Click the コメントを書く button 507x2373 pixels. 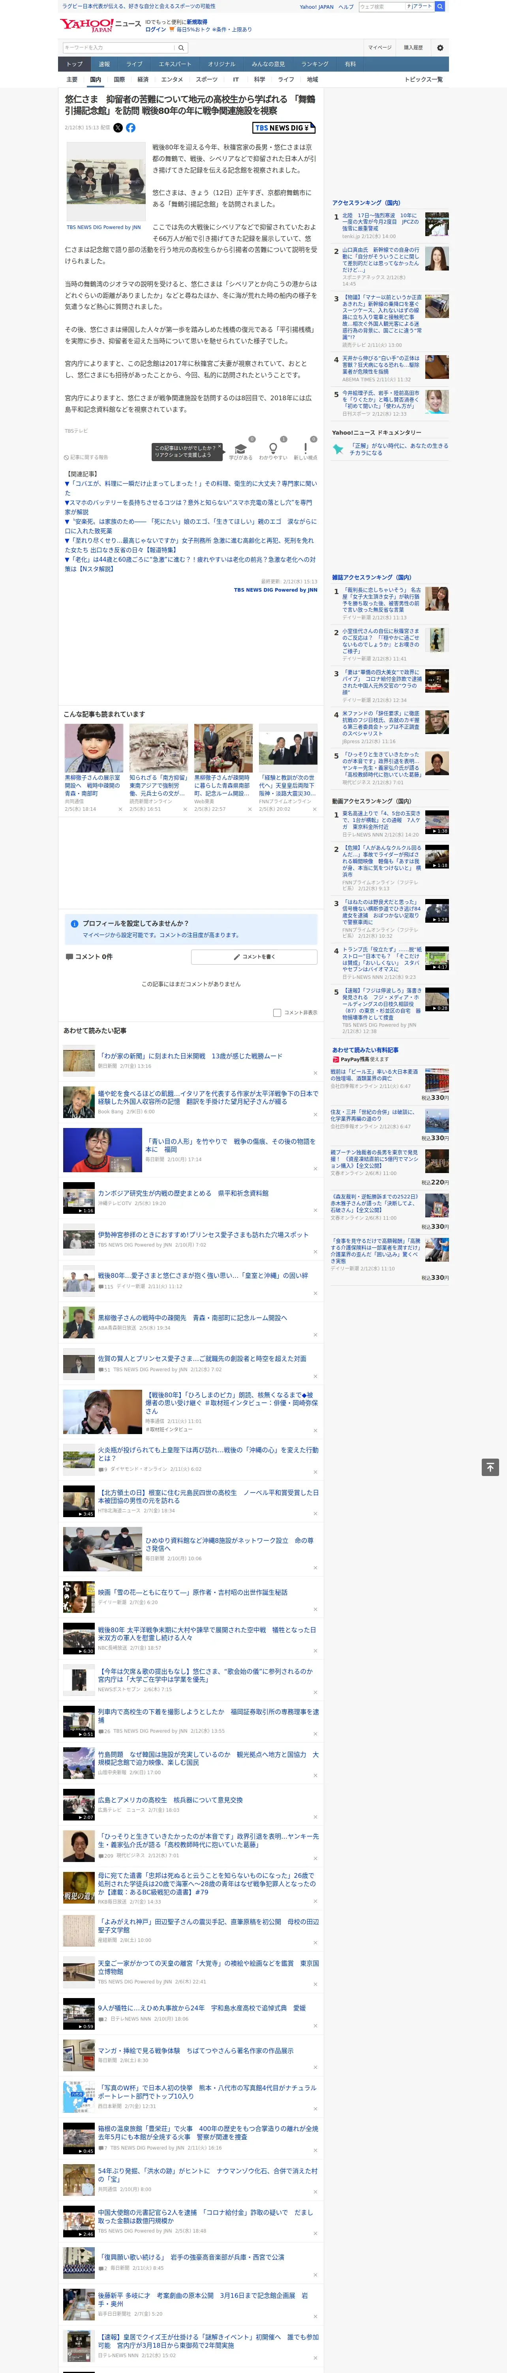point(254,957)
